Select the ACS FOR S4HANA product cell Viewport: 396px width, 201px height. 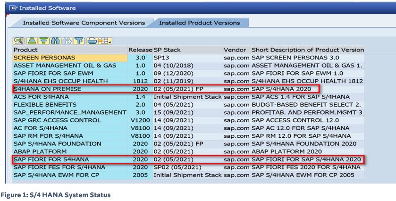[70, 97]
